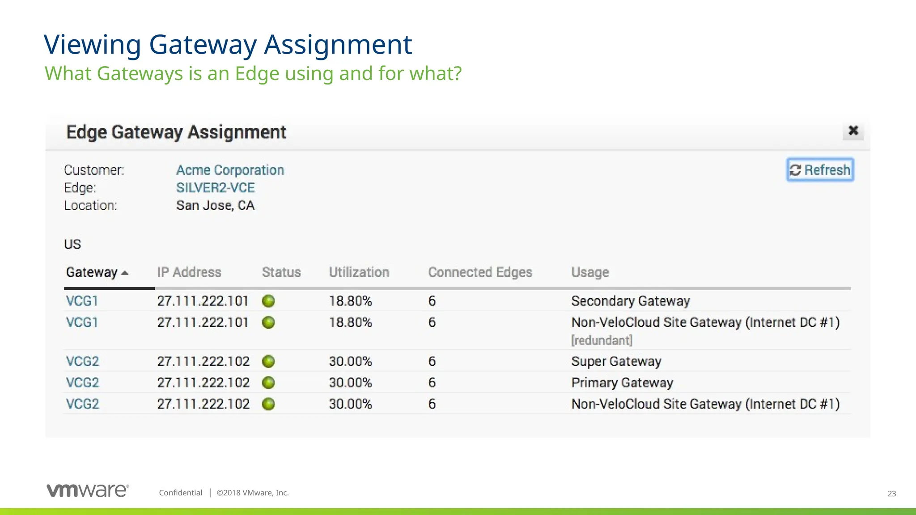Select IP 27.111.222.102 in Super Gateway row
Viewport: 916px width, 515px height.
click(203, 361)
